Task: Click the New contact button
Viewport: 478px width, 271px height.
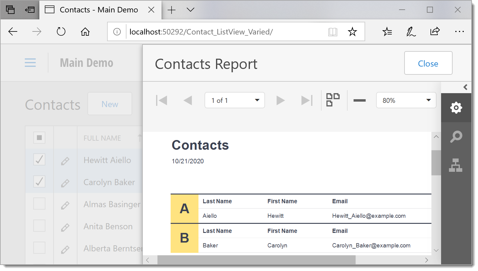Action: pos(110,104)
